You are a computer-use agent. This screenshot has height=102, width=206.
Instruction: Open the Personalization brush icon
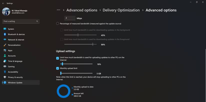5,45
